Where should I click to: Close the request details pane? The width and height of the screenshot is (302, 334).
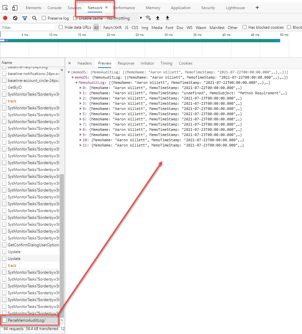[x=70, y=63]
